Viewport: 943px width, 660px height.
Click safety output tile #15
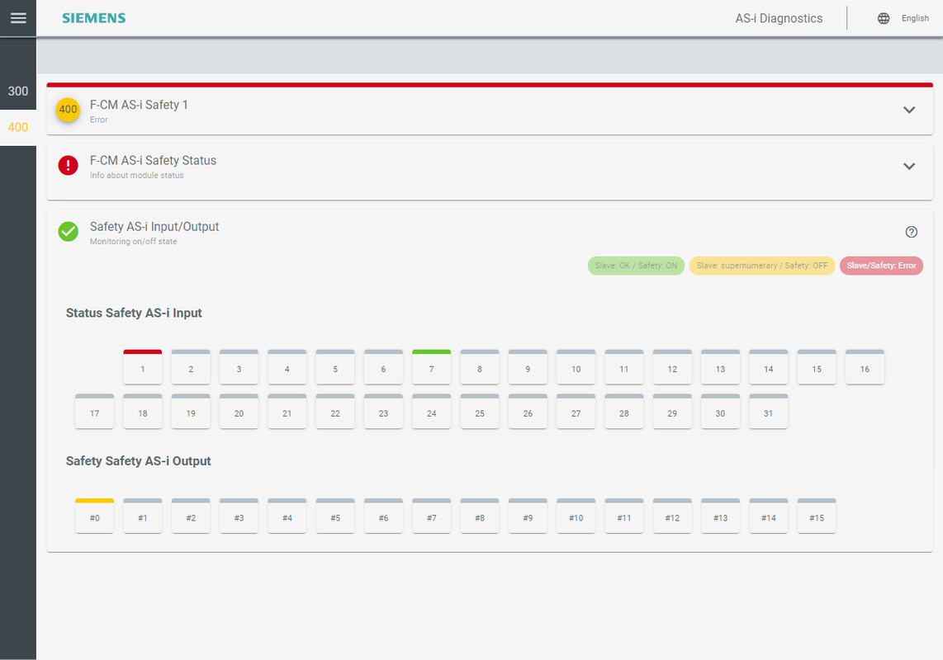click(817, 516)
